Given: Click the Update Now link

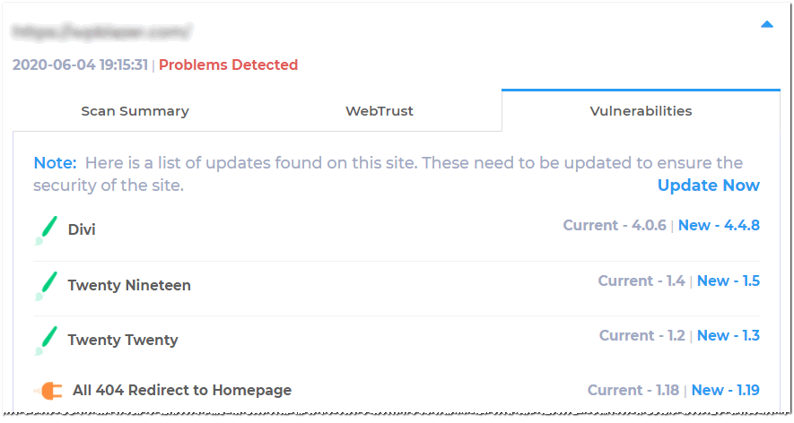Looking at the screenshot, I should pos(709,186).
